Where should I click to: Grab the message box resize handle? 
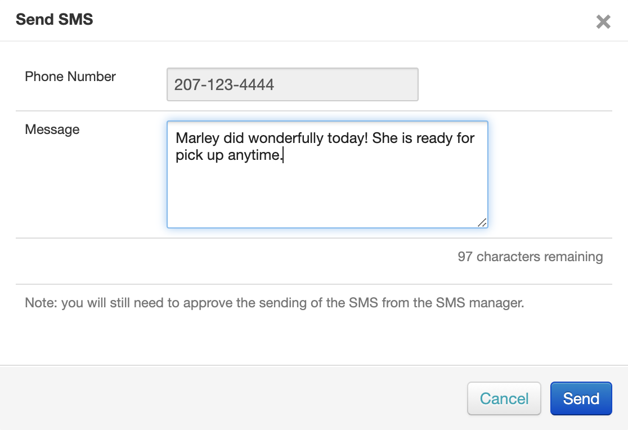click(x=482, y=223)
